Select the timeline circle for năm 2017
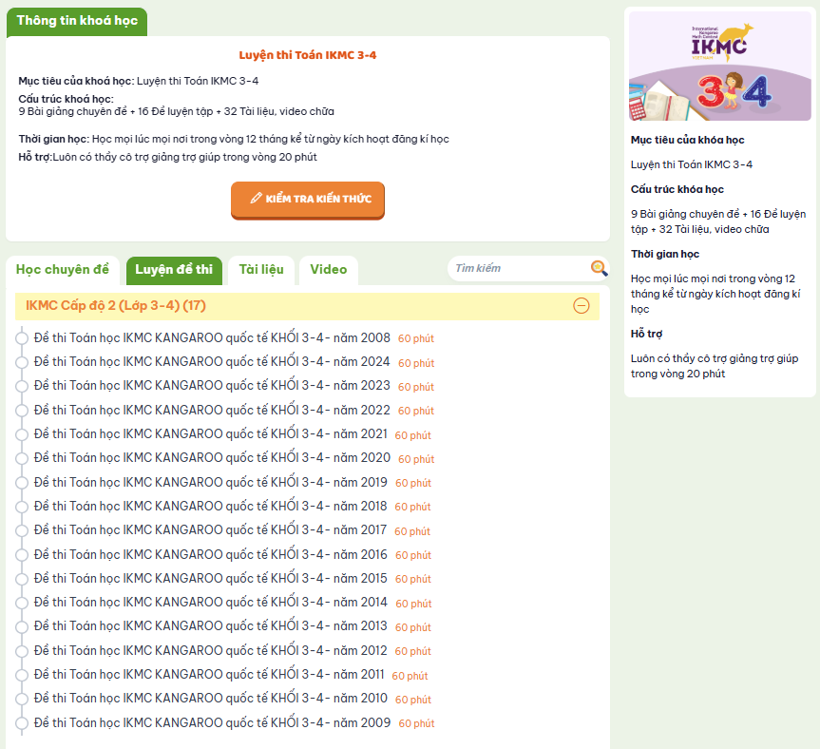Viewport: 820px width, 749px height. click(22, 530)
